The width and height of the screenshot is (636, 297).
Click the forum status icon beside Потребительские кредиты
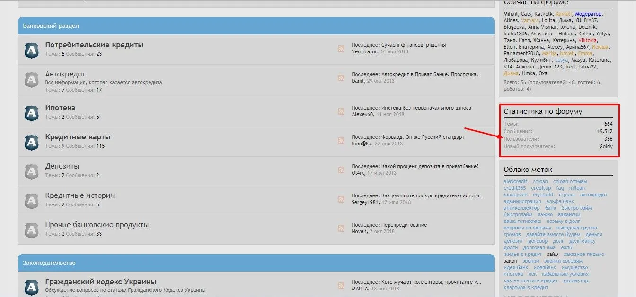click(x=31, y=50)
